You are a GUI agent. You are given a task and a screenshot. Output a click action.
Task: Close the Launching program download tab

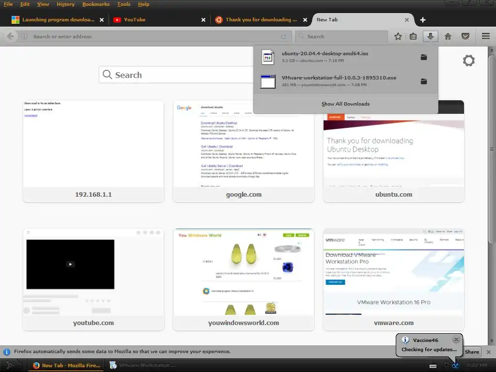click(102, 20)
